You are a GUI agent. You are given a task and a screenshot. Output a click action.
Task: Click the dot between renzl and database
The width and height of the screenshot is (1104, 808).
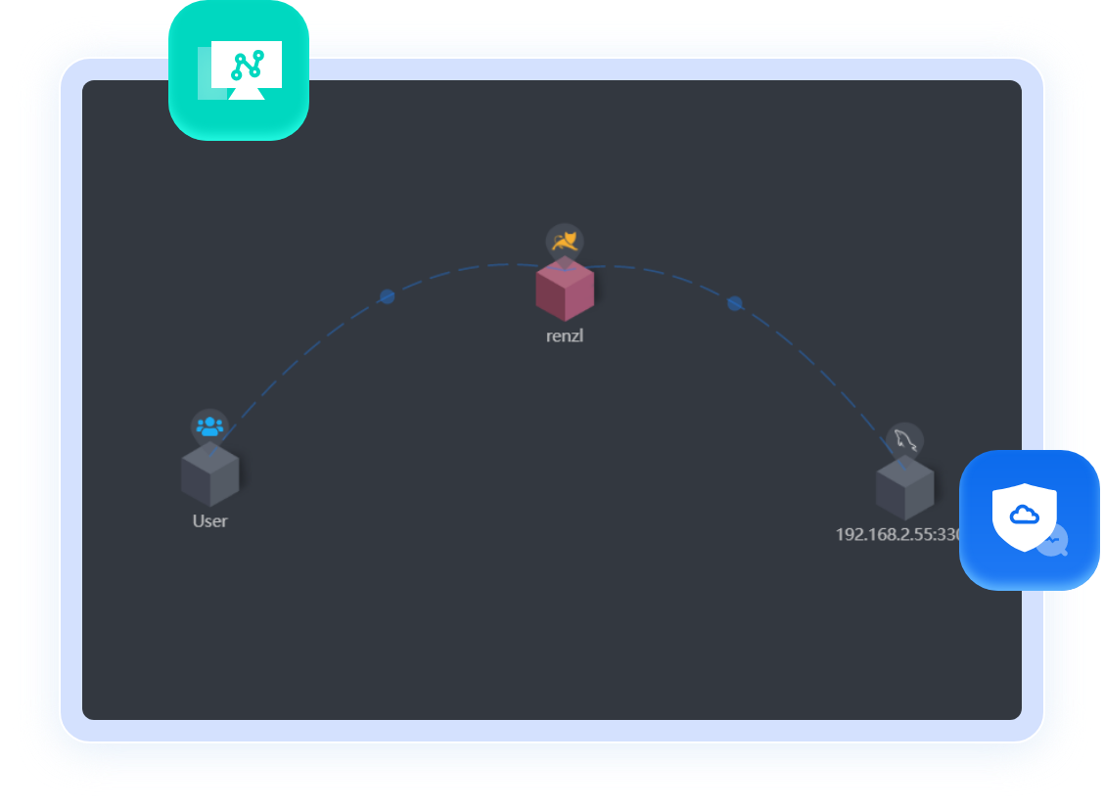coord(735,303)
